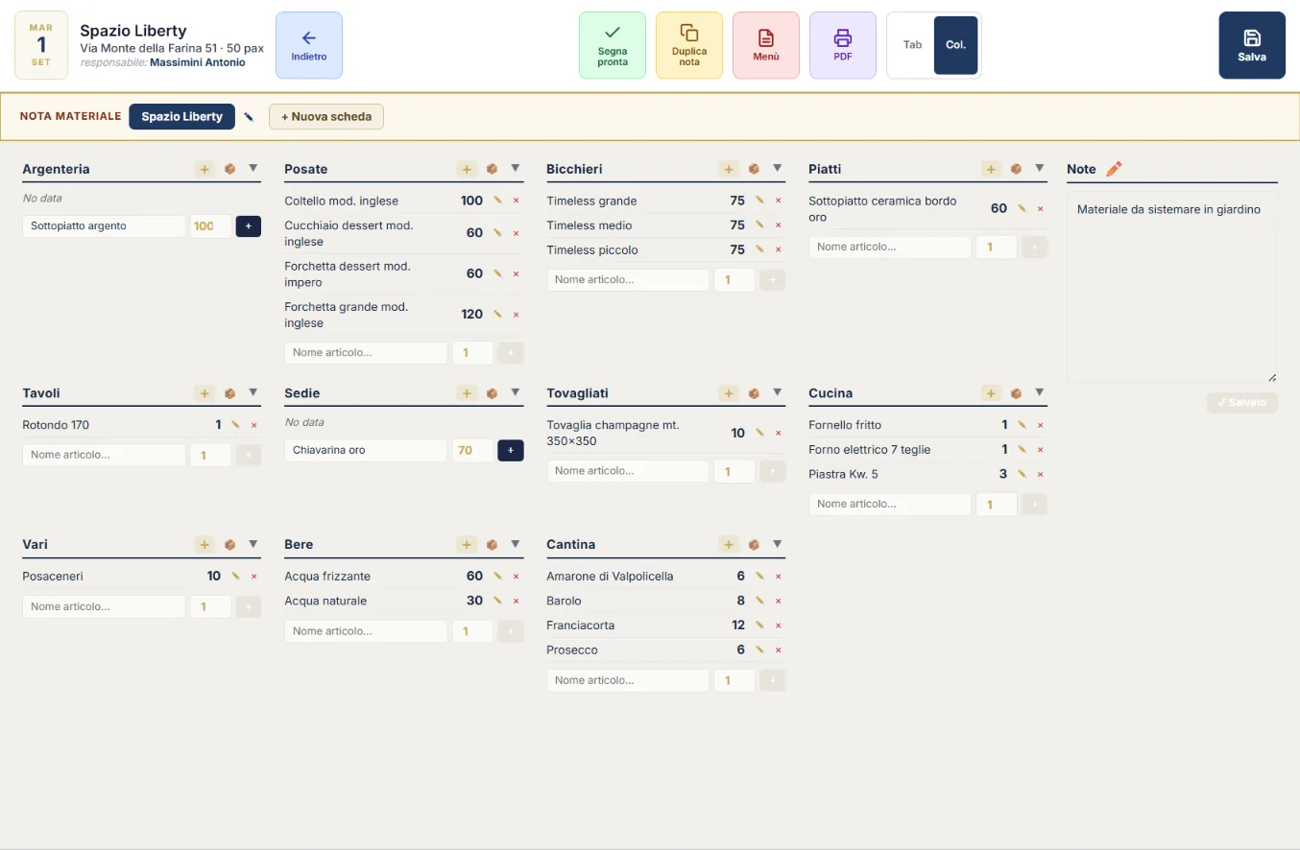Collapse the Posate section arrow
Screen dimensions: 1300x850
point(516,168)
